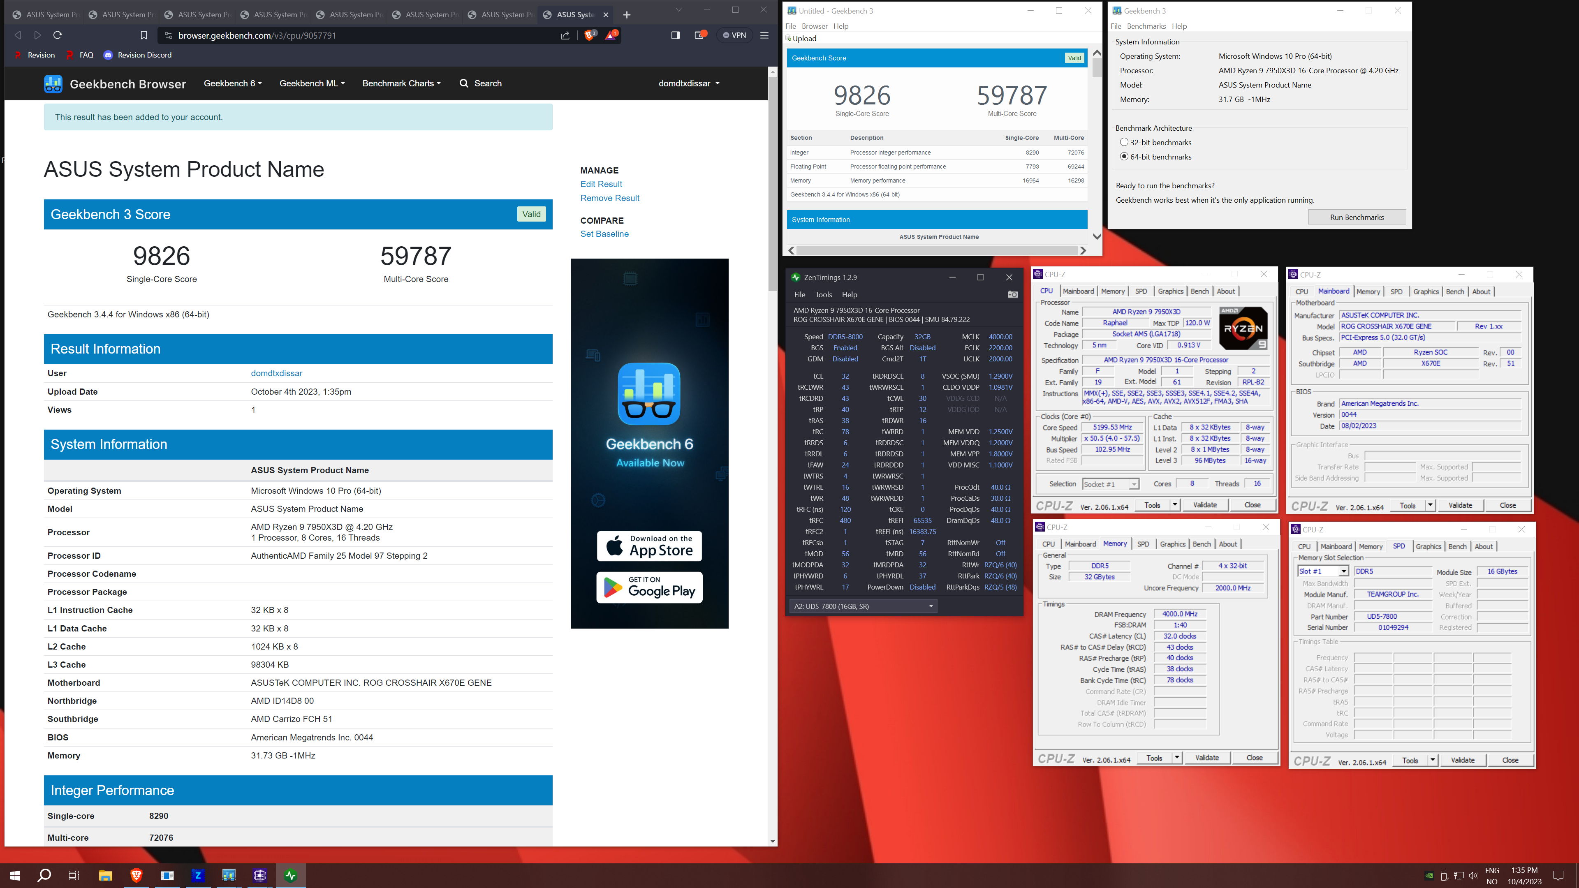Image resolution: width=1579 pixels, height=888 pixels.
Task: Select 32-bit benchmarks radio option
Action: coord(1123,142)
